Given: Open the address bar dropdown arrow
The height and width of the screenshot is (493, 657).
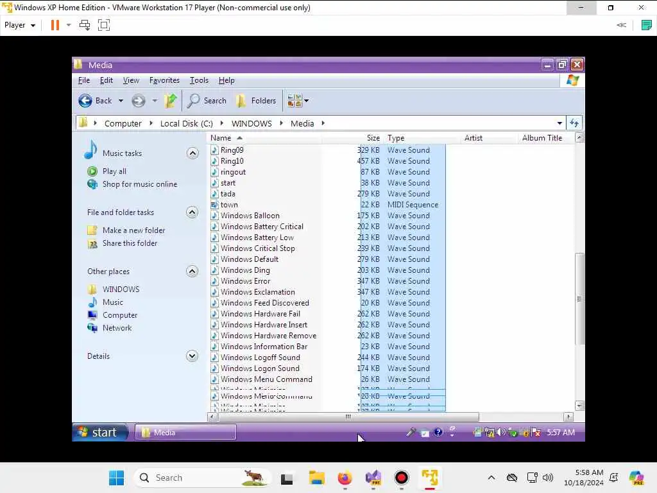Looking at the screenshot, I should click(x=559, y=123).
